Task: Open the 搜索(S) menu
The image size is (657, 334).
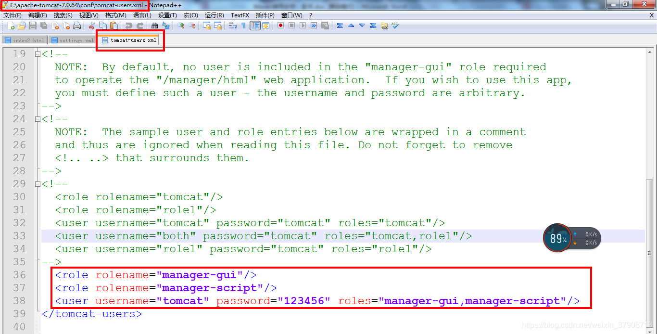Action: tap(63, 15)
